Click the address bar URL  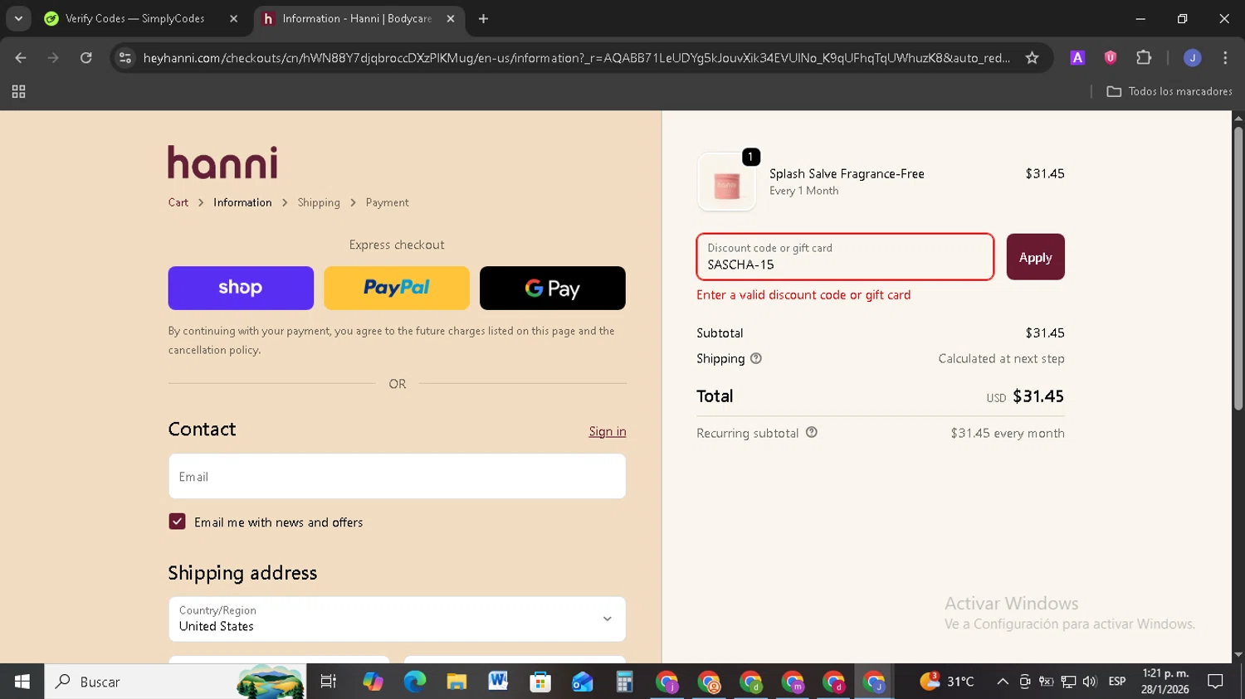point(576,58)
